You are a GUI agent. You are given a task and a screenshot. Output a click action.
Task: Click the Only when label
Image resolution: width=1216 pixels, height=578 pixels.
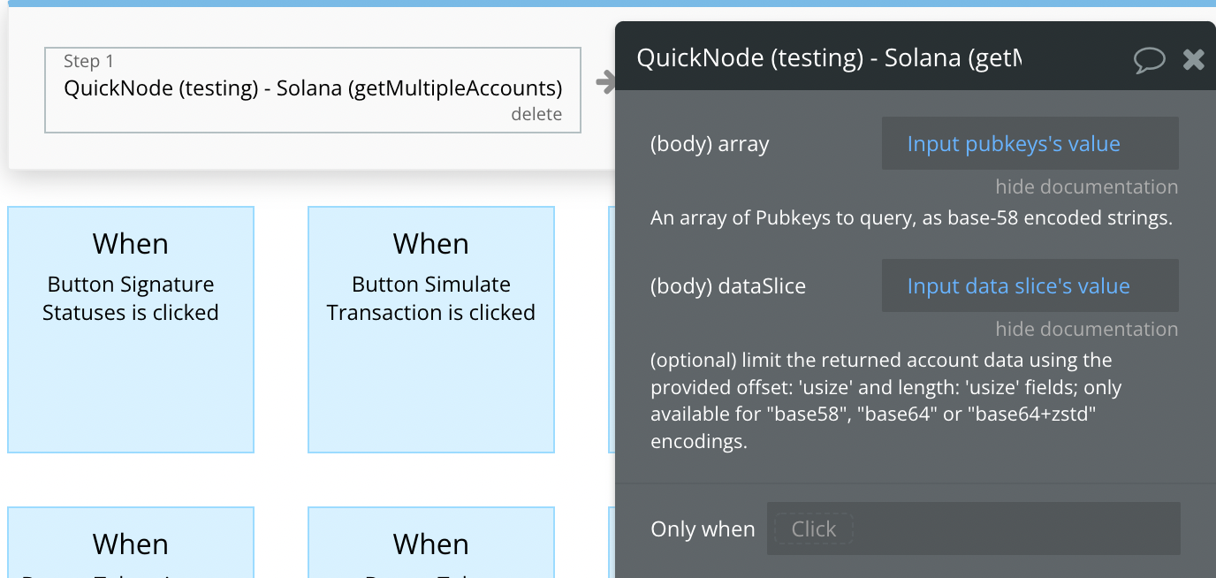click(x=703, y=529)
